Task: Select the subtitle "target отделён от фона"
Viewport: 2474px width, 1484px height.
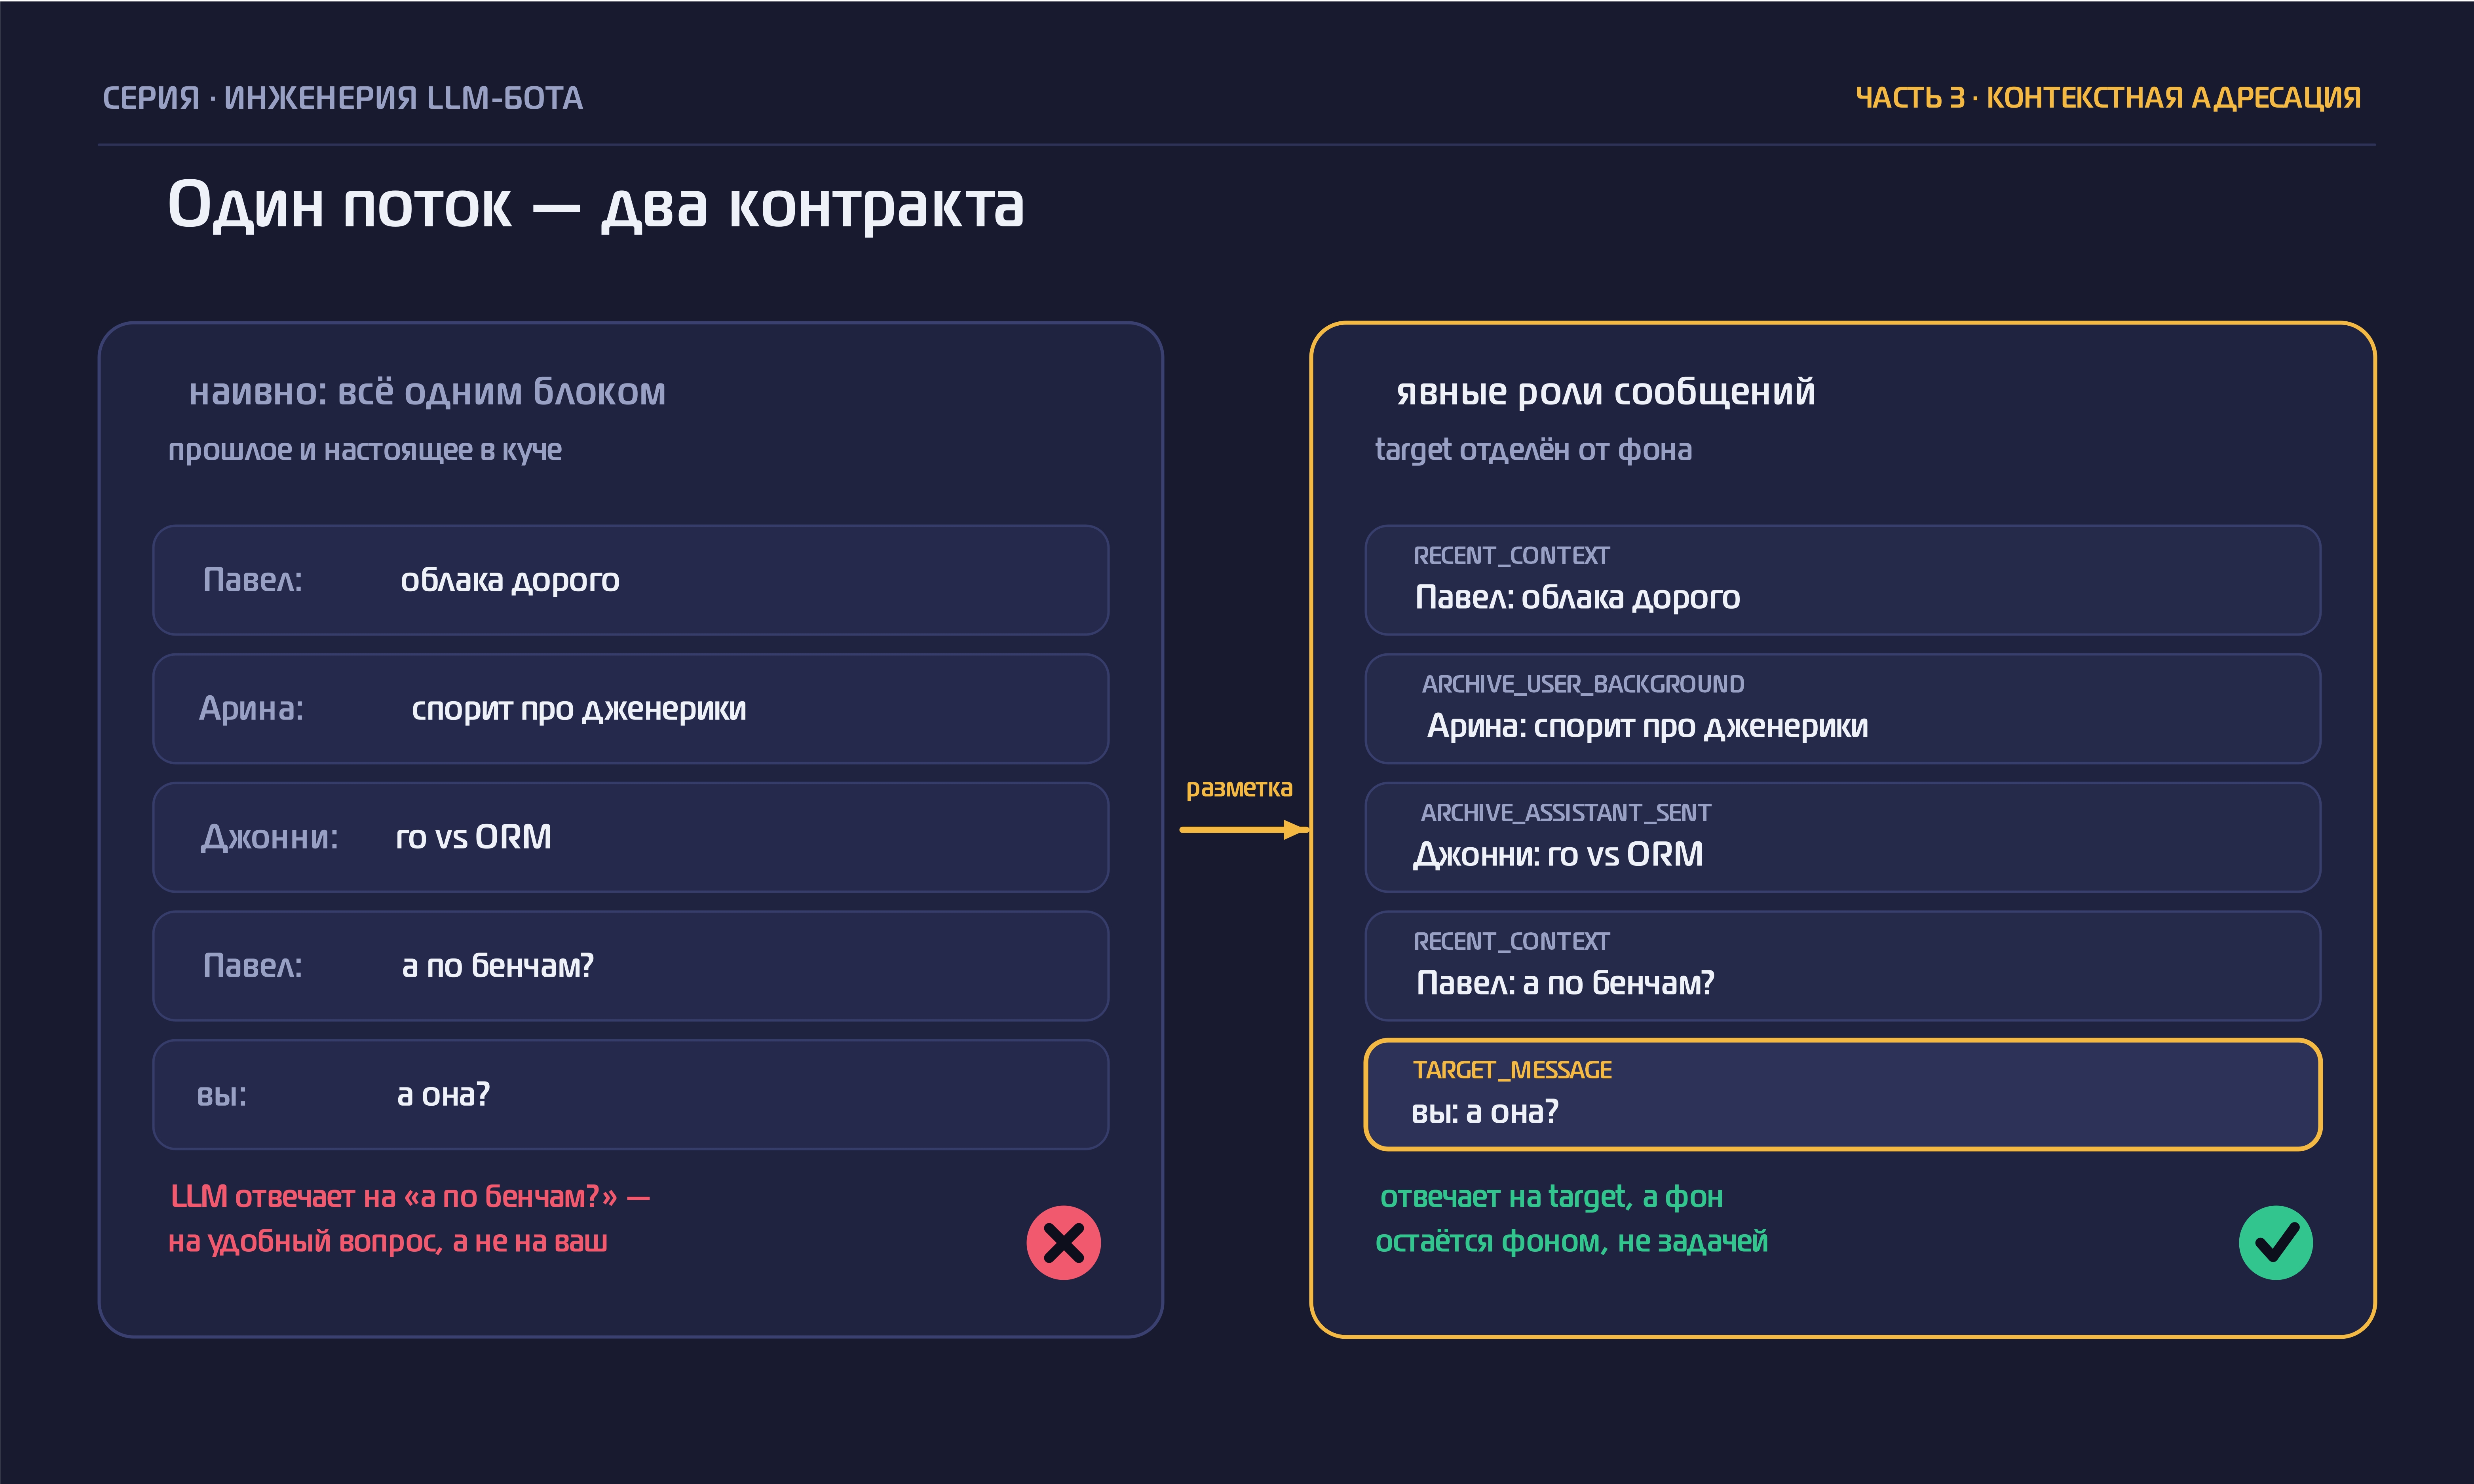Action: tap(1534, 450)
